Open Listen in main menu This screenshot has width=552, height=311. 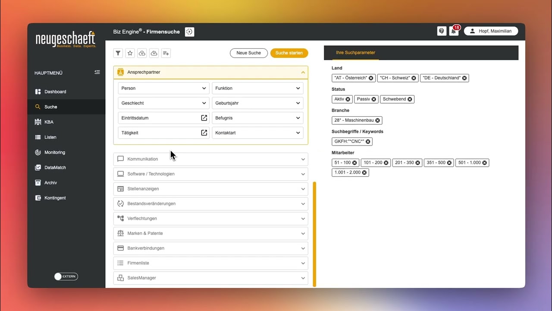[66, 137]
